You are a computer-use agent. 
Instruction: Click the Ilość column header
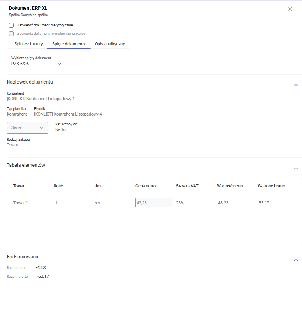[x=58, y=186]
